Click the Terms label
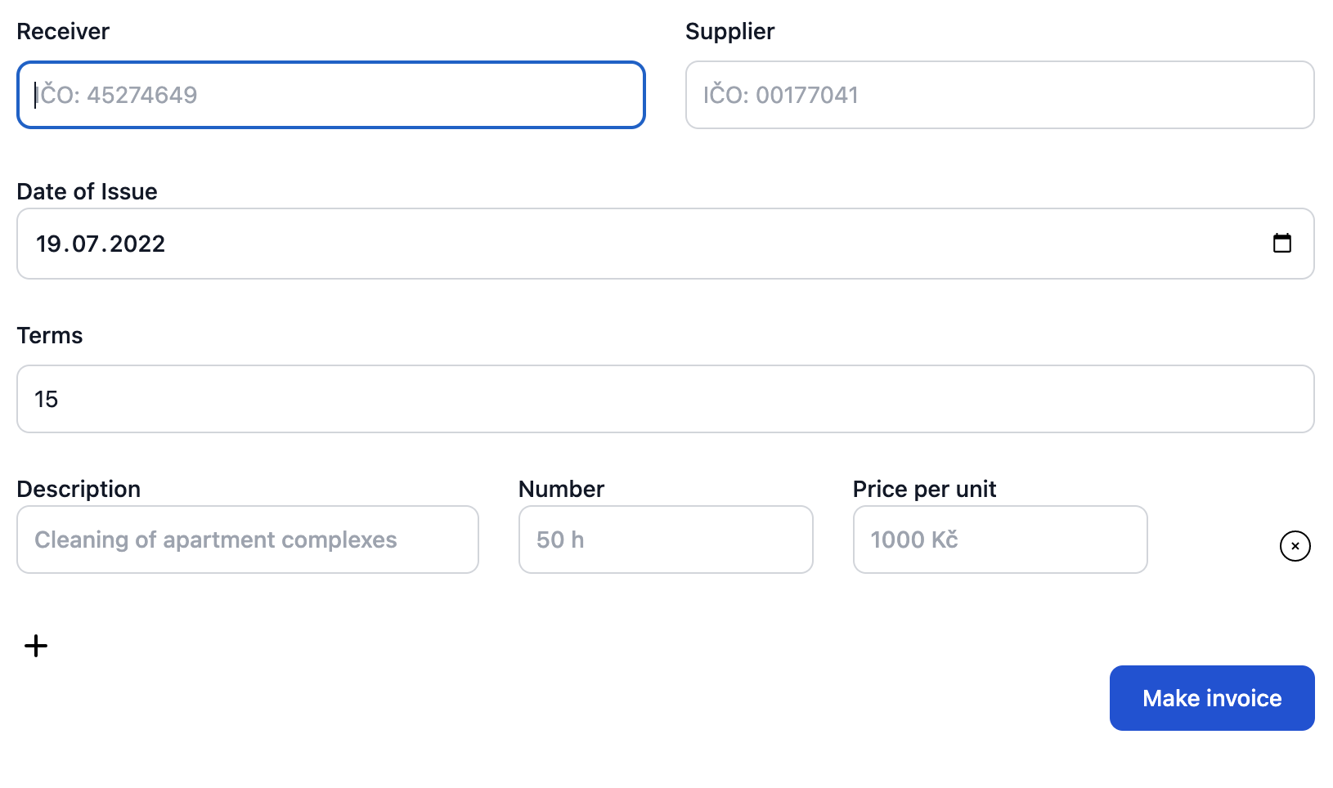 [50, 335]
